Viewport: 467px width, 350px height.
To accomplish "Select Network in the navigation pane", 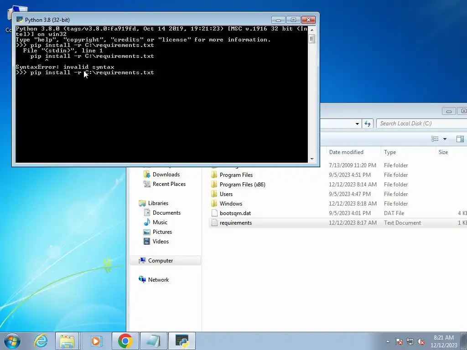I will 158,279.
